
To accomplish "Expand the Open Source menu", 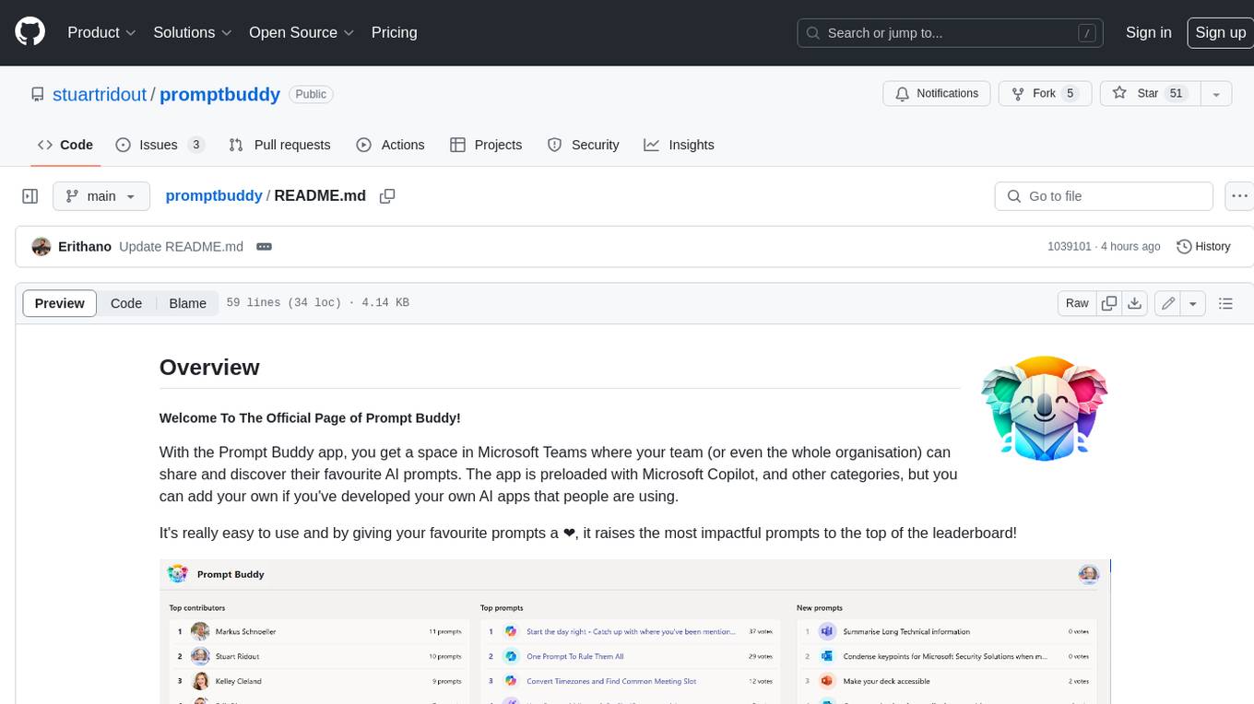I will pos(302,32).
